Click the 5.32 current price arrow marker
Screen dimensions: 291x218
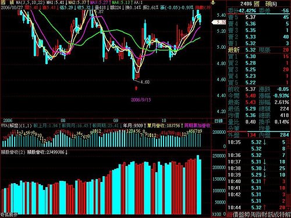[x=219, y=22]
